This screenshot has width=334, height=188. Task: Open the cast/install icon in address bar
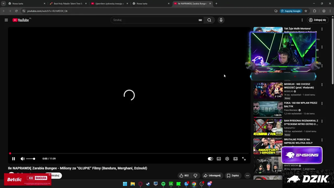276,11
